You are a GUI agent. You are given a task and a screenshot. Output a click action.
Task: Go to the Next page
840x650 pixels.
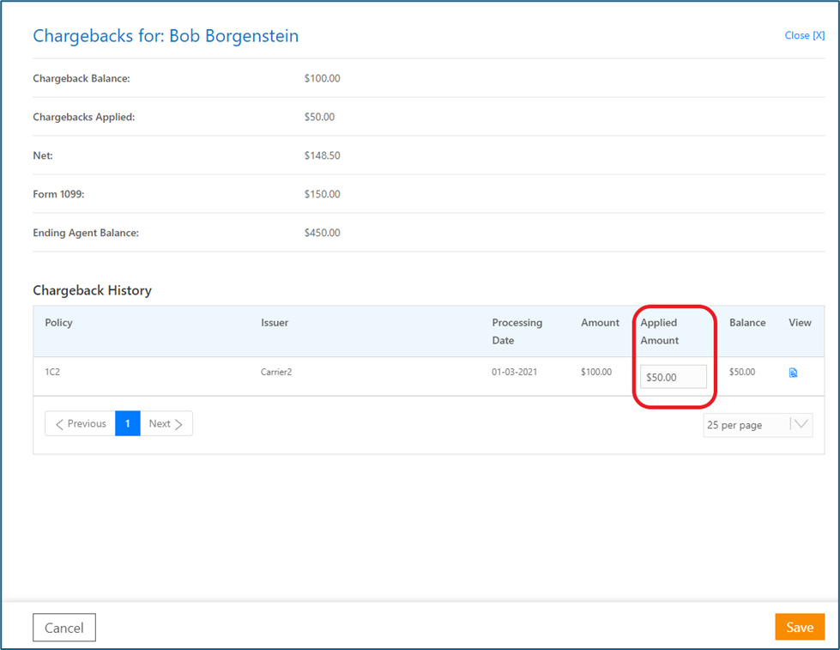tap(166, 423)
